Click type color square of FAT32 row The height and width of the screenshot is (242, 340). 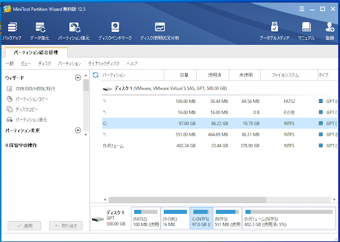pyautogui.click(x=321, y=101)
